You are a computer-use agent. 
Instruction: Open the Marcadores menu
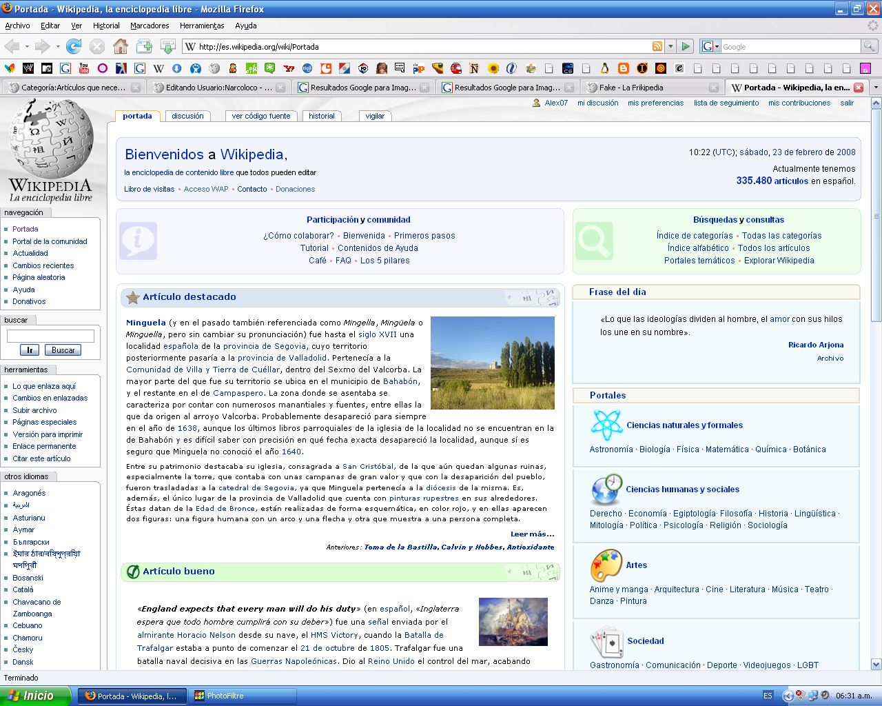click(x=150, y=26)
